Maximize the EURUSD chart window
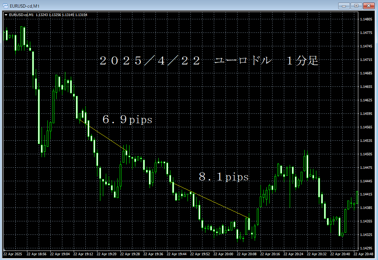Screen dimensions: 378x260 [356, 6]
